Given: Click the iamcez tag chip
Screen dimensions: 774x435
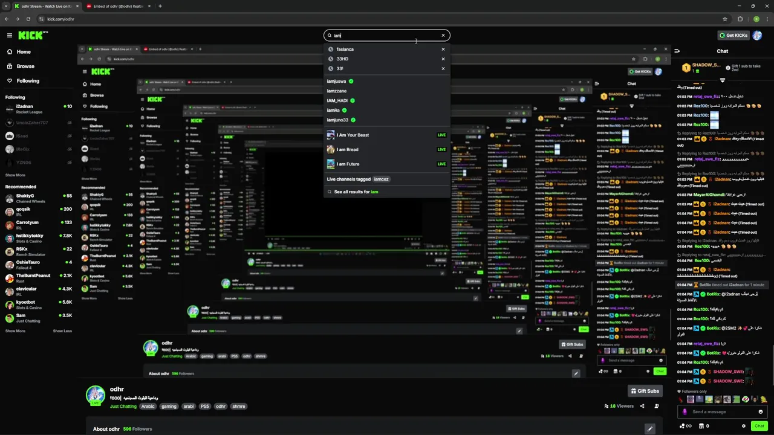Looking at the screenshot, I should [381, 179].
